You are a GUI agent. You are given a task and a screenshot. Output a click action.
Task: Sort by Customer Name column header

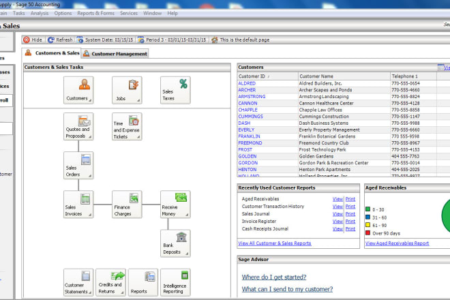point(344,76)
